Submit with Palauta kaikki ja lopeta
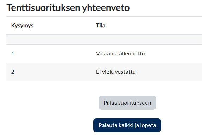This screenshot has height=138, width=202. (127, 125)
